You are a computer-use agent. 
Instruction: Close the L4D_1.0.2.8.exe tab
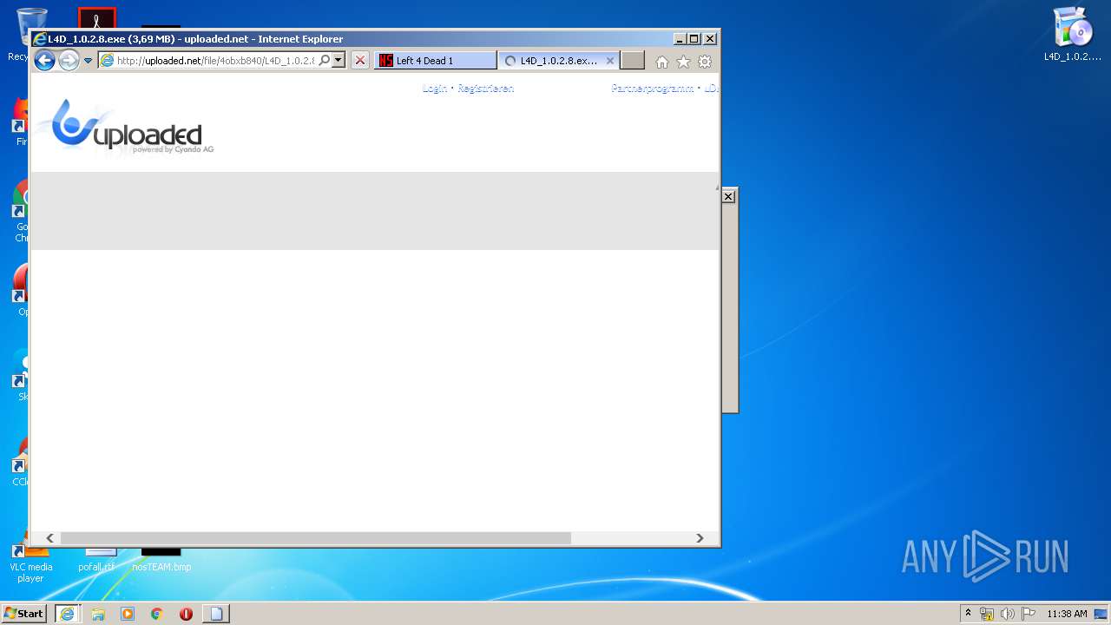pyautogui.click(x=610, y=61)
